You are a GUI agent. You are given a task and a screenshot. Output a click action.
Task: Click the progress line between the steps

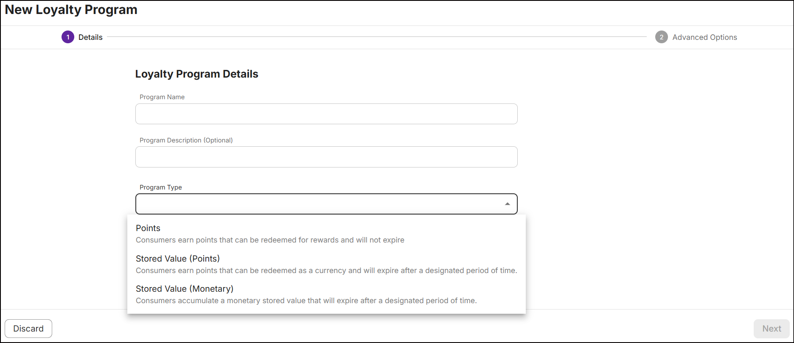(x=377, y=37)
